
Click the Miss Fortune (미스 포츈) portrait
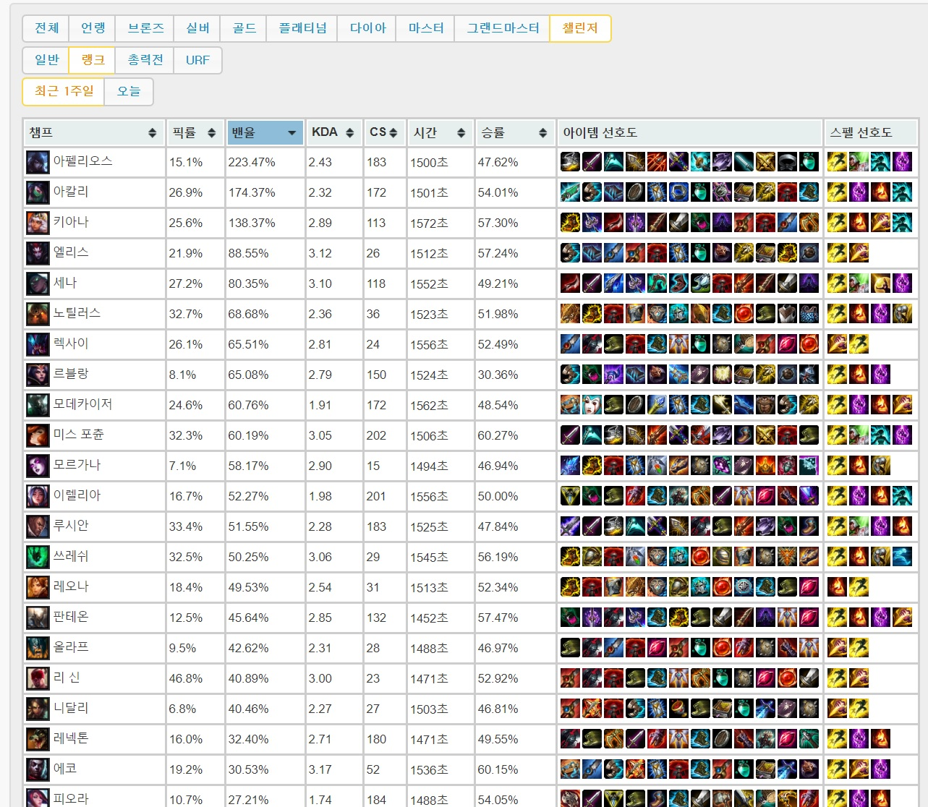pos(38,435)
